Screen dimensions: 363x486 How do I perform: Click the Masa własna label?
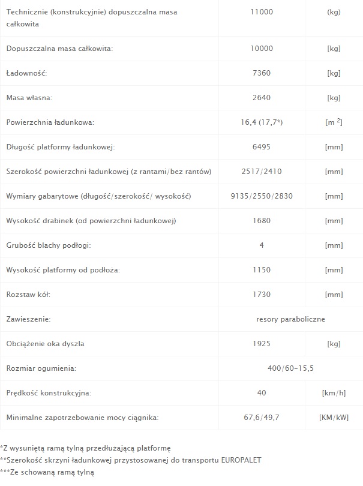[x=29, y=98]
